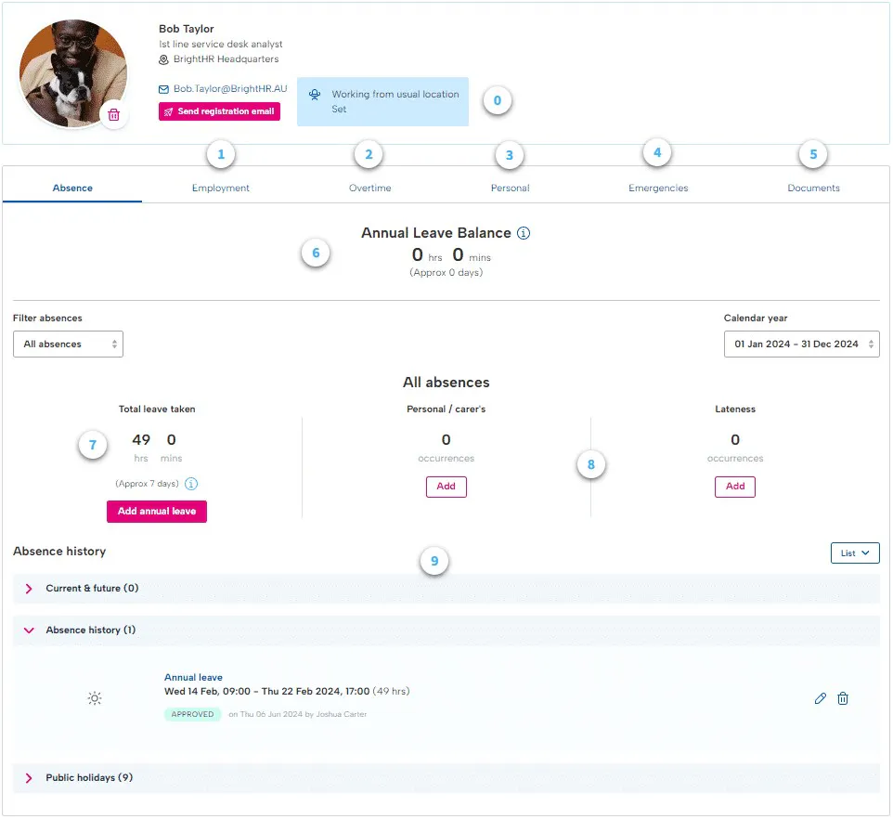Expand Current & future section
This screenshot has width=893, height=819.
(x=446, y=589)
